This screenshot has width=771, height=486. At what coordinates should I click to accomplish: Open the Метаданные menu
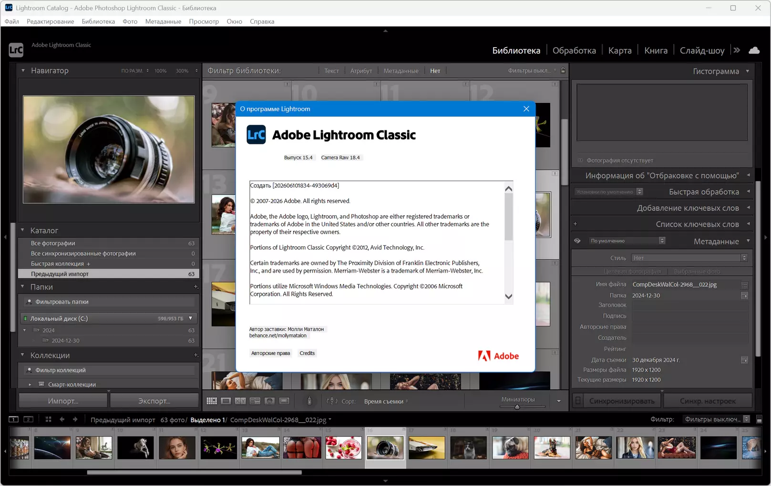(163, 21)
